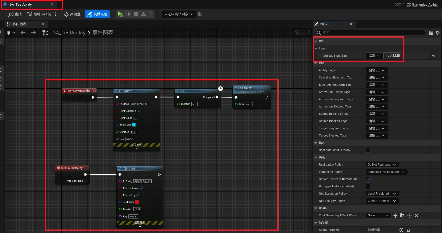Click the debug object browse icon

point(200,14)
